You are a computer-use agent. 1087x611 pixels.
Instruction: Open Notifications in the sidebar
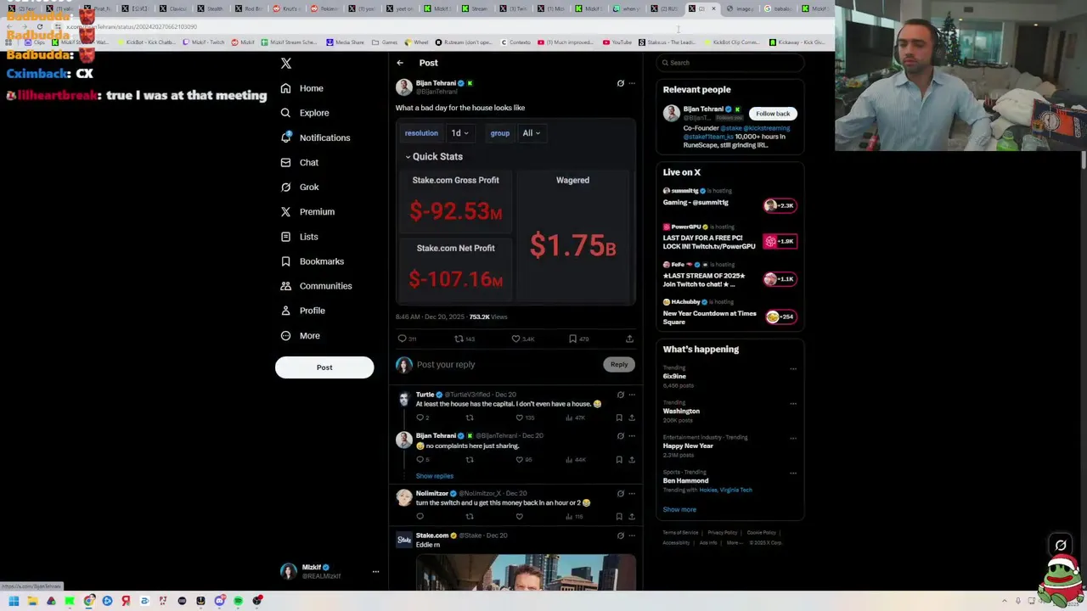pyautogui.click(x=314, y=137)
